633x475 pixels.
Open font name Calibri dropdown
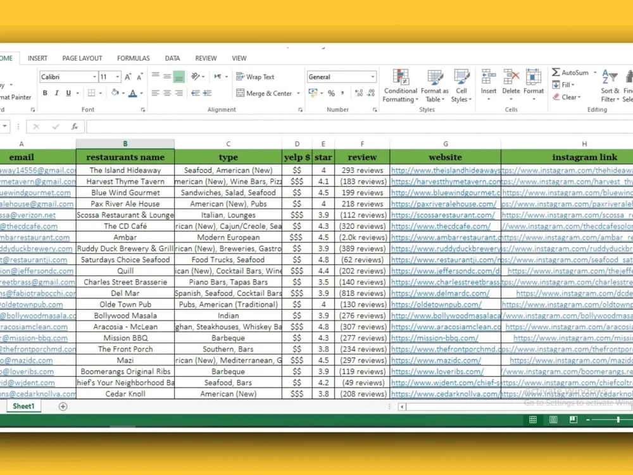click(94, 77)
